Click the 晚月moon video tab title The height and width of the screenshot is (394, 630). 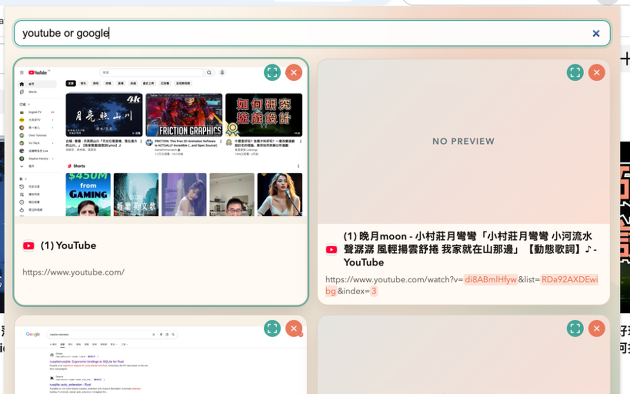click(x=470, y=249)
